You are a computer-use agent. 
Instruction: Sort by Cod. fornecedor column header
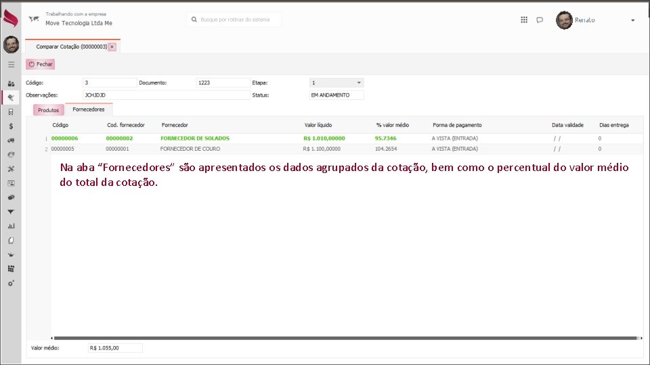pos(126,125)
